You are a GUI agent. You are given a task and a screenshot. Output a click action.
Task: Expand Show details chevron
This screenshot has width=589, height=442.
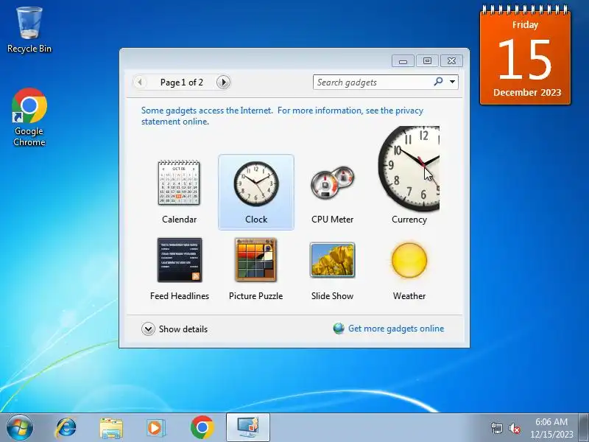148,329
